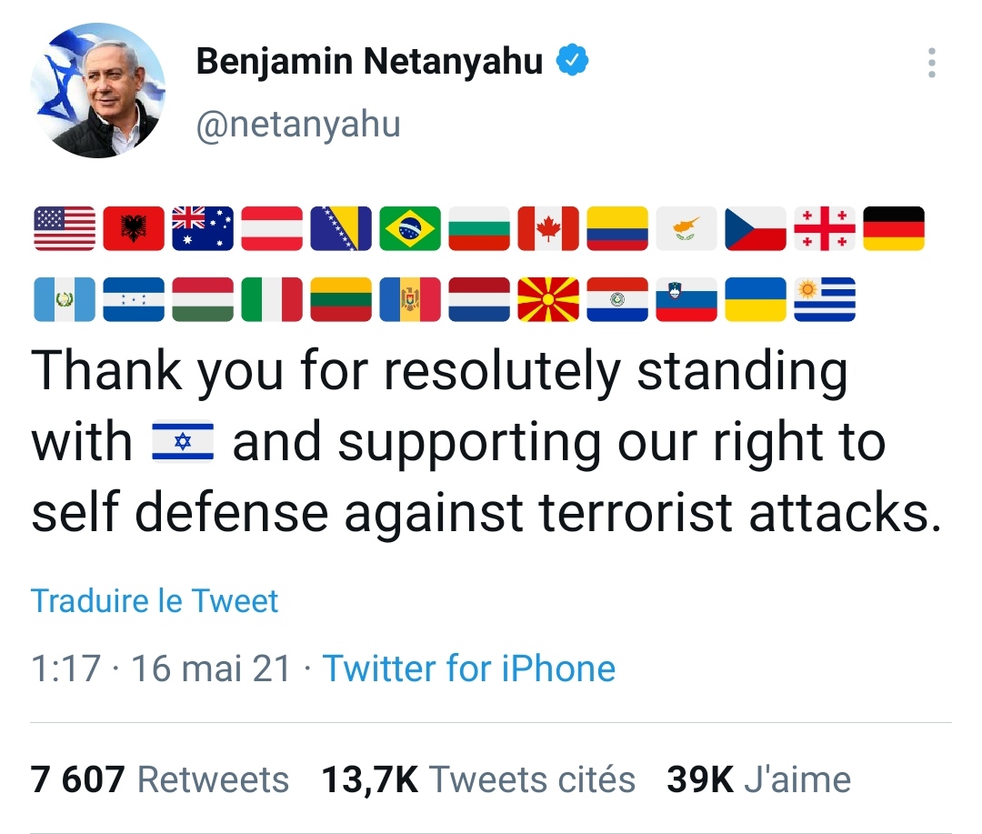The height and width of the screenshot is (834, 982).
Task: Click the Guatemala flag emoji
Action: click(65, 299)
